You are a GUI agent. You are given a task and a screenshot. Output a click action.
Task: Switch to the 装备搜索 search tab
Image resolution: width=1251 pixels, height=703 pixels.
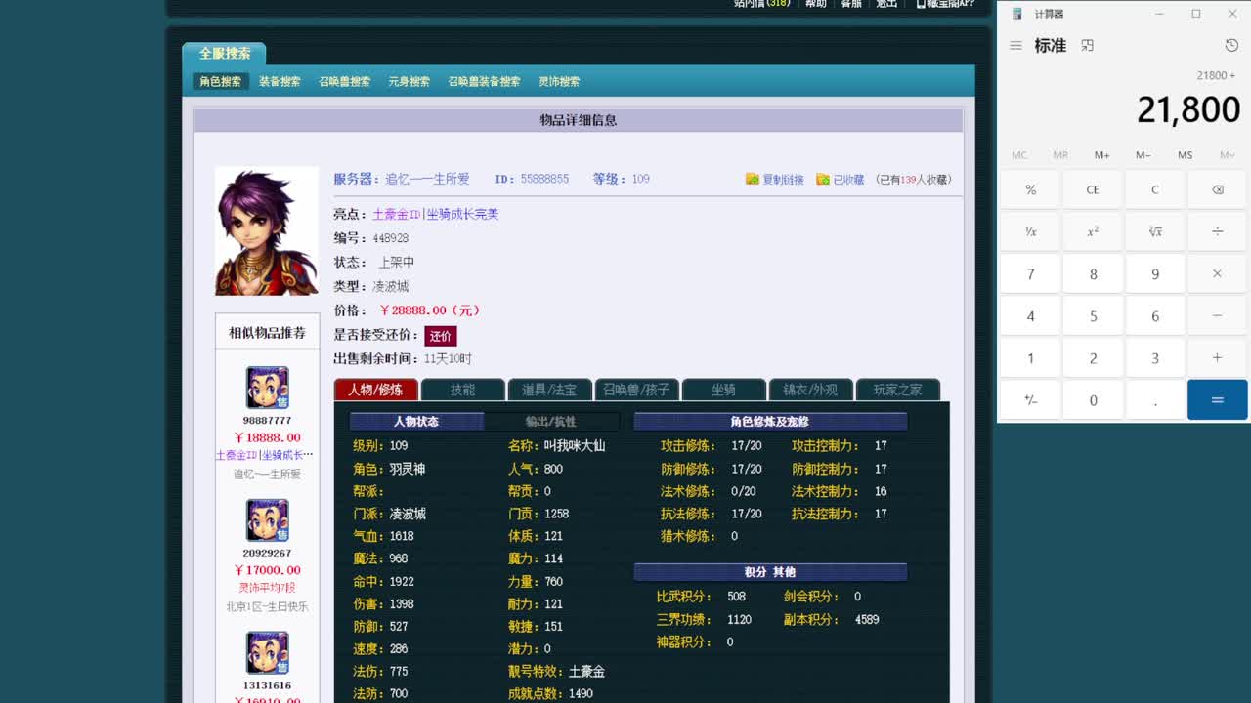click(280, 82)
